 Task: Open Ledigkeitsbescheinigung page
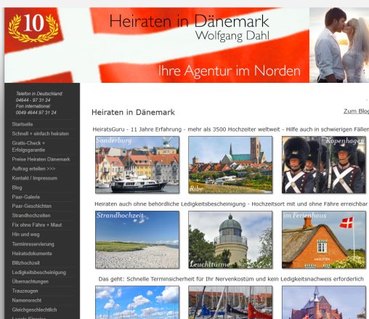click(x=39, y=272)
